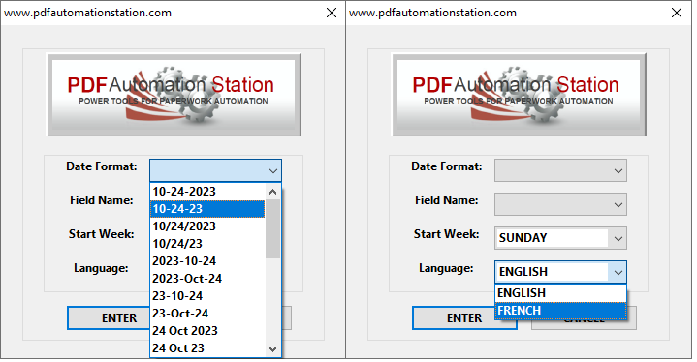697x362 pixels.
Task: Select the 23-Oct-24 date format
Action: pyautogui.click(x=207, y=314)
